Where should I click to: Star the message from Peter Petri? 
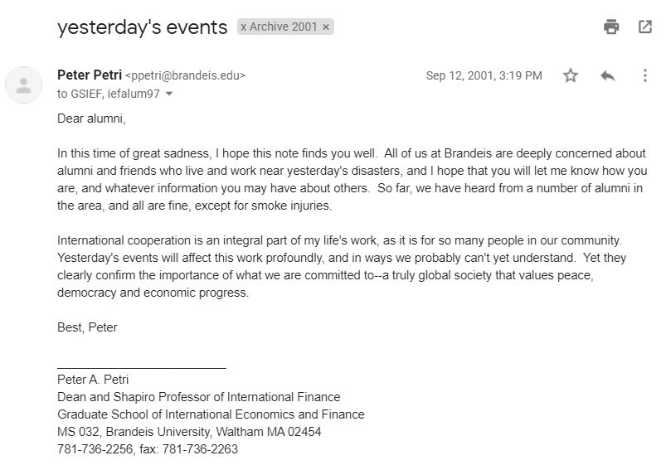click(571, 75)
